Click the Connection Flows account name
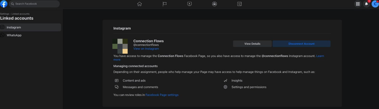The image size is (379, 109). (x=148, y=41)
